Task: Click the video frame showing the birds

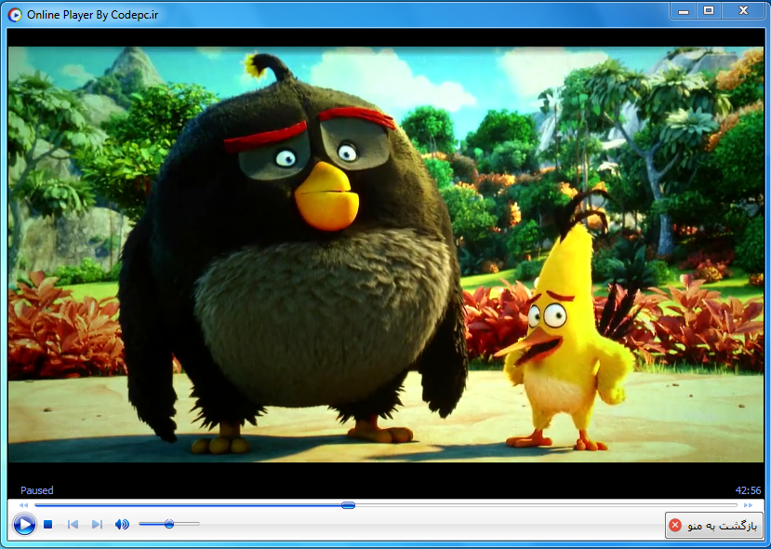Action: [x=385, y=254]
